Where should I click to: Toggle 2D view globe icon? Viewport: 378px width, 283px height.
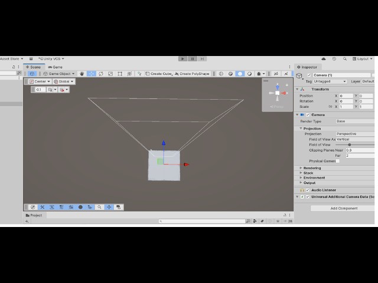pos(221,74)
